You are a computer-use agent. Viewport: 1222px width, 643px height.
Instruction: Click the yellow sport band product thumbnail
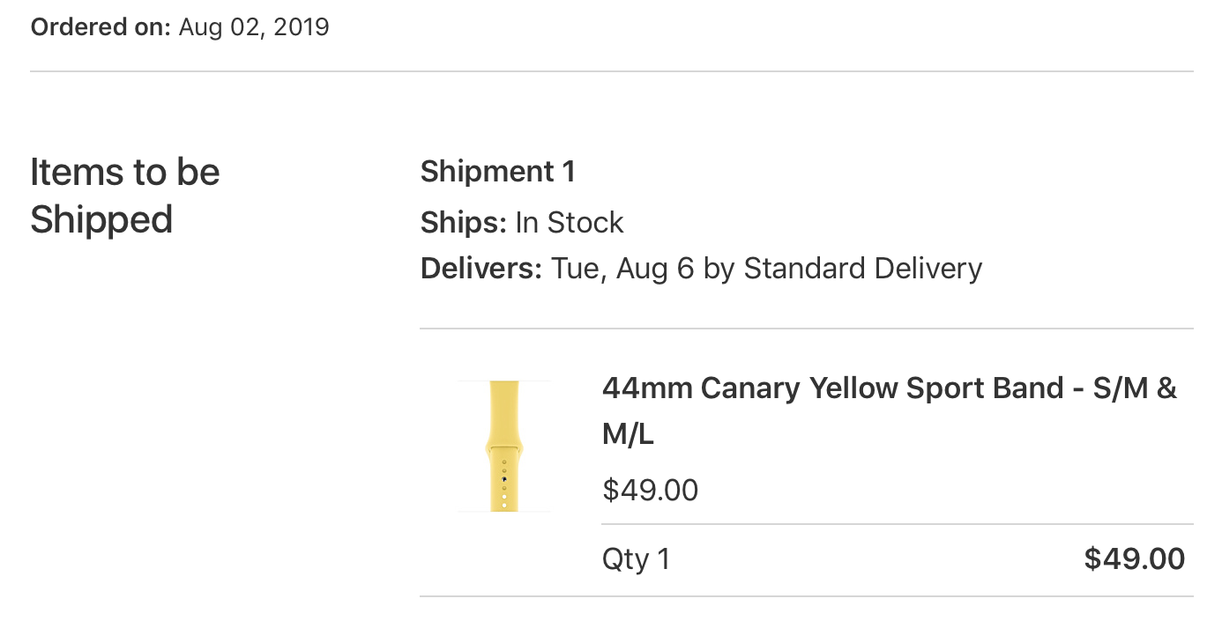coord(504,446)
